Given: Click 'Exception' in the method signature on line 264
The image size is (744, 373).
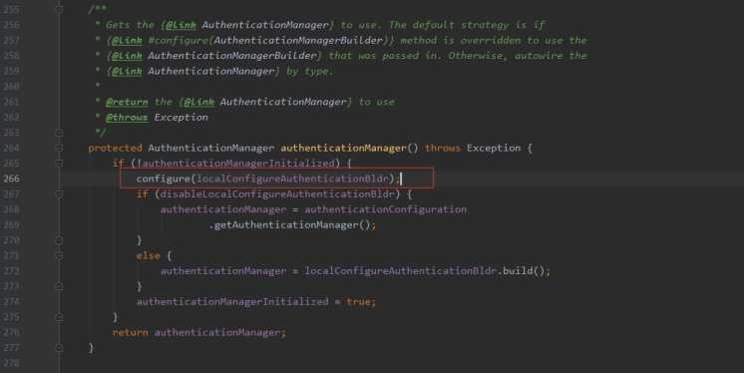Looking at the screenshot, I should (x=494, y=148).
